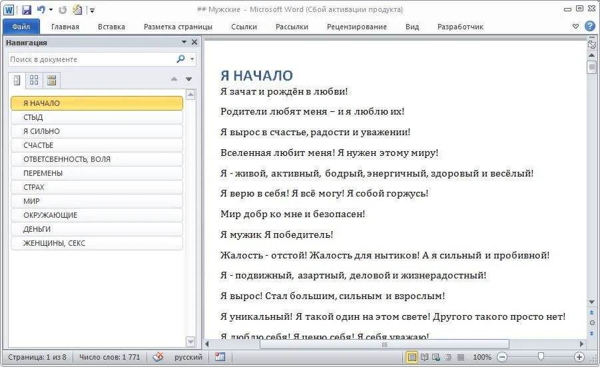Click the Undo arrow icon

[x=41, y=10]
